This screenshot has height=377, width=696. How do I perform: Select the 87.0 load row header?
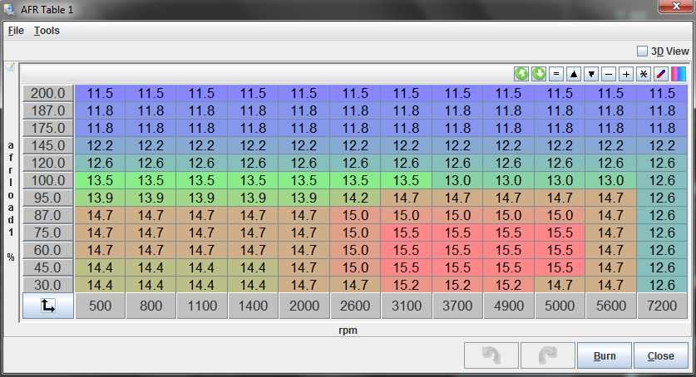[48, 215]
